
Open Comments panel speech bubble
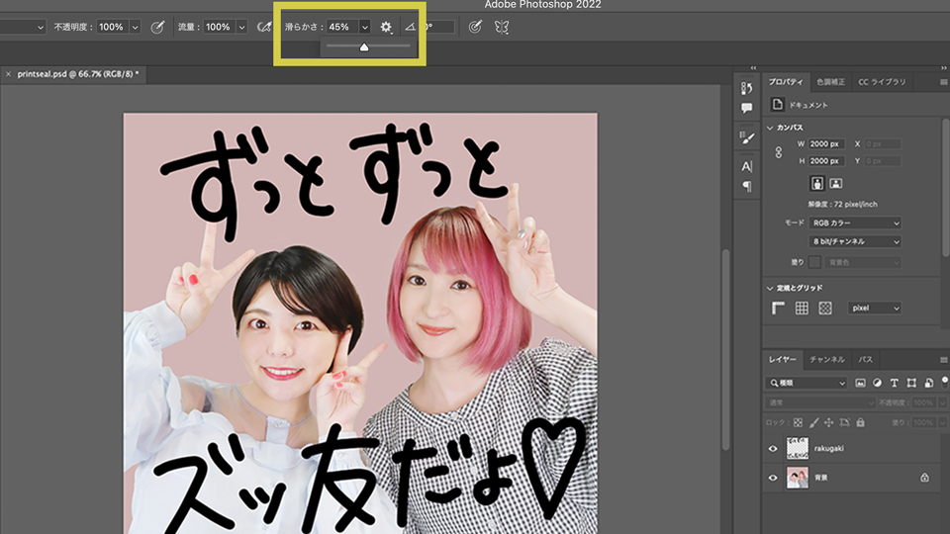pyautogui.click(x=746, y=109)
